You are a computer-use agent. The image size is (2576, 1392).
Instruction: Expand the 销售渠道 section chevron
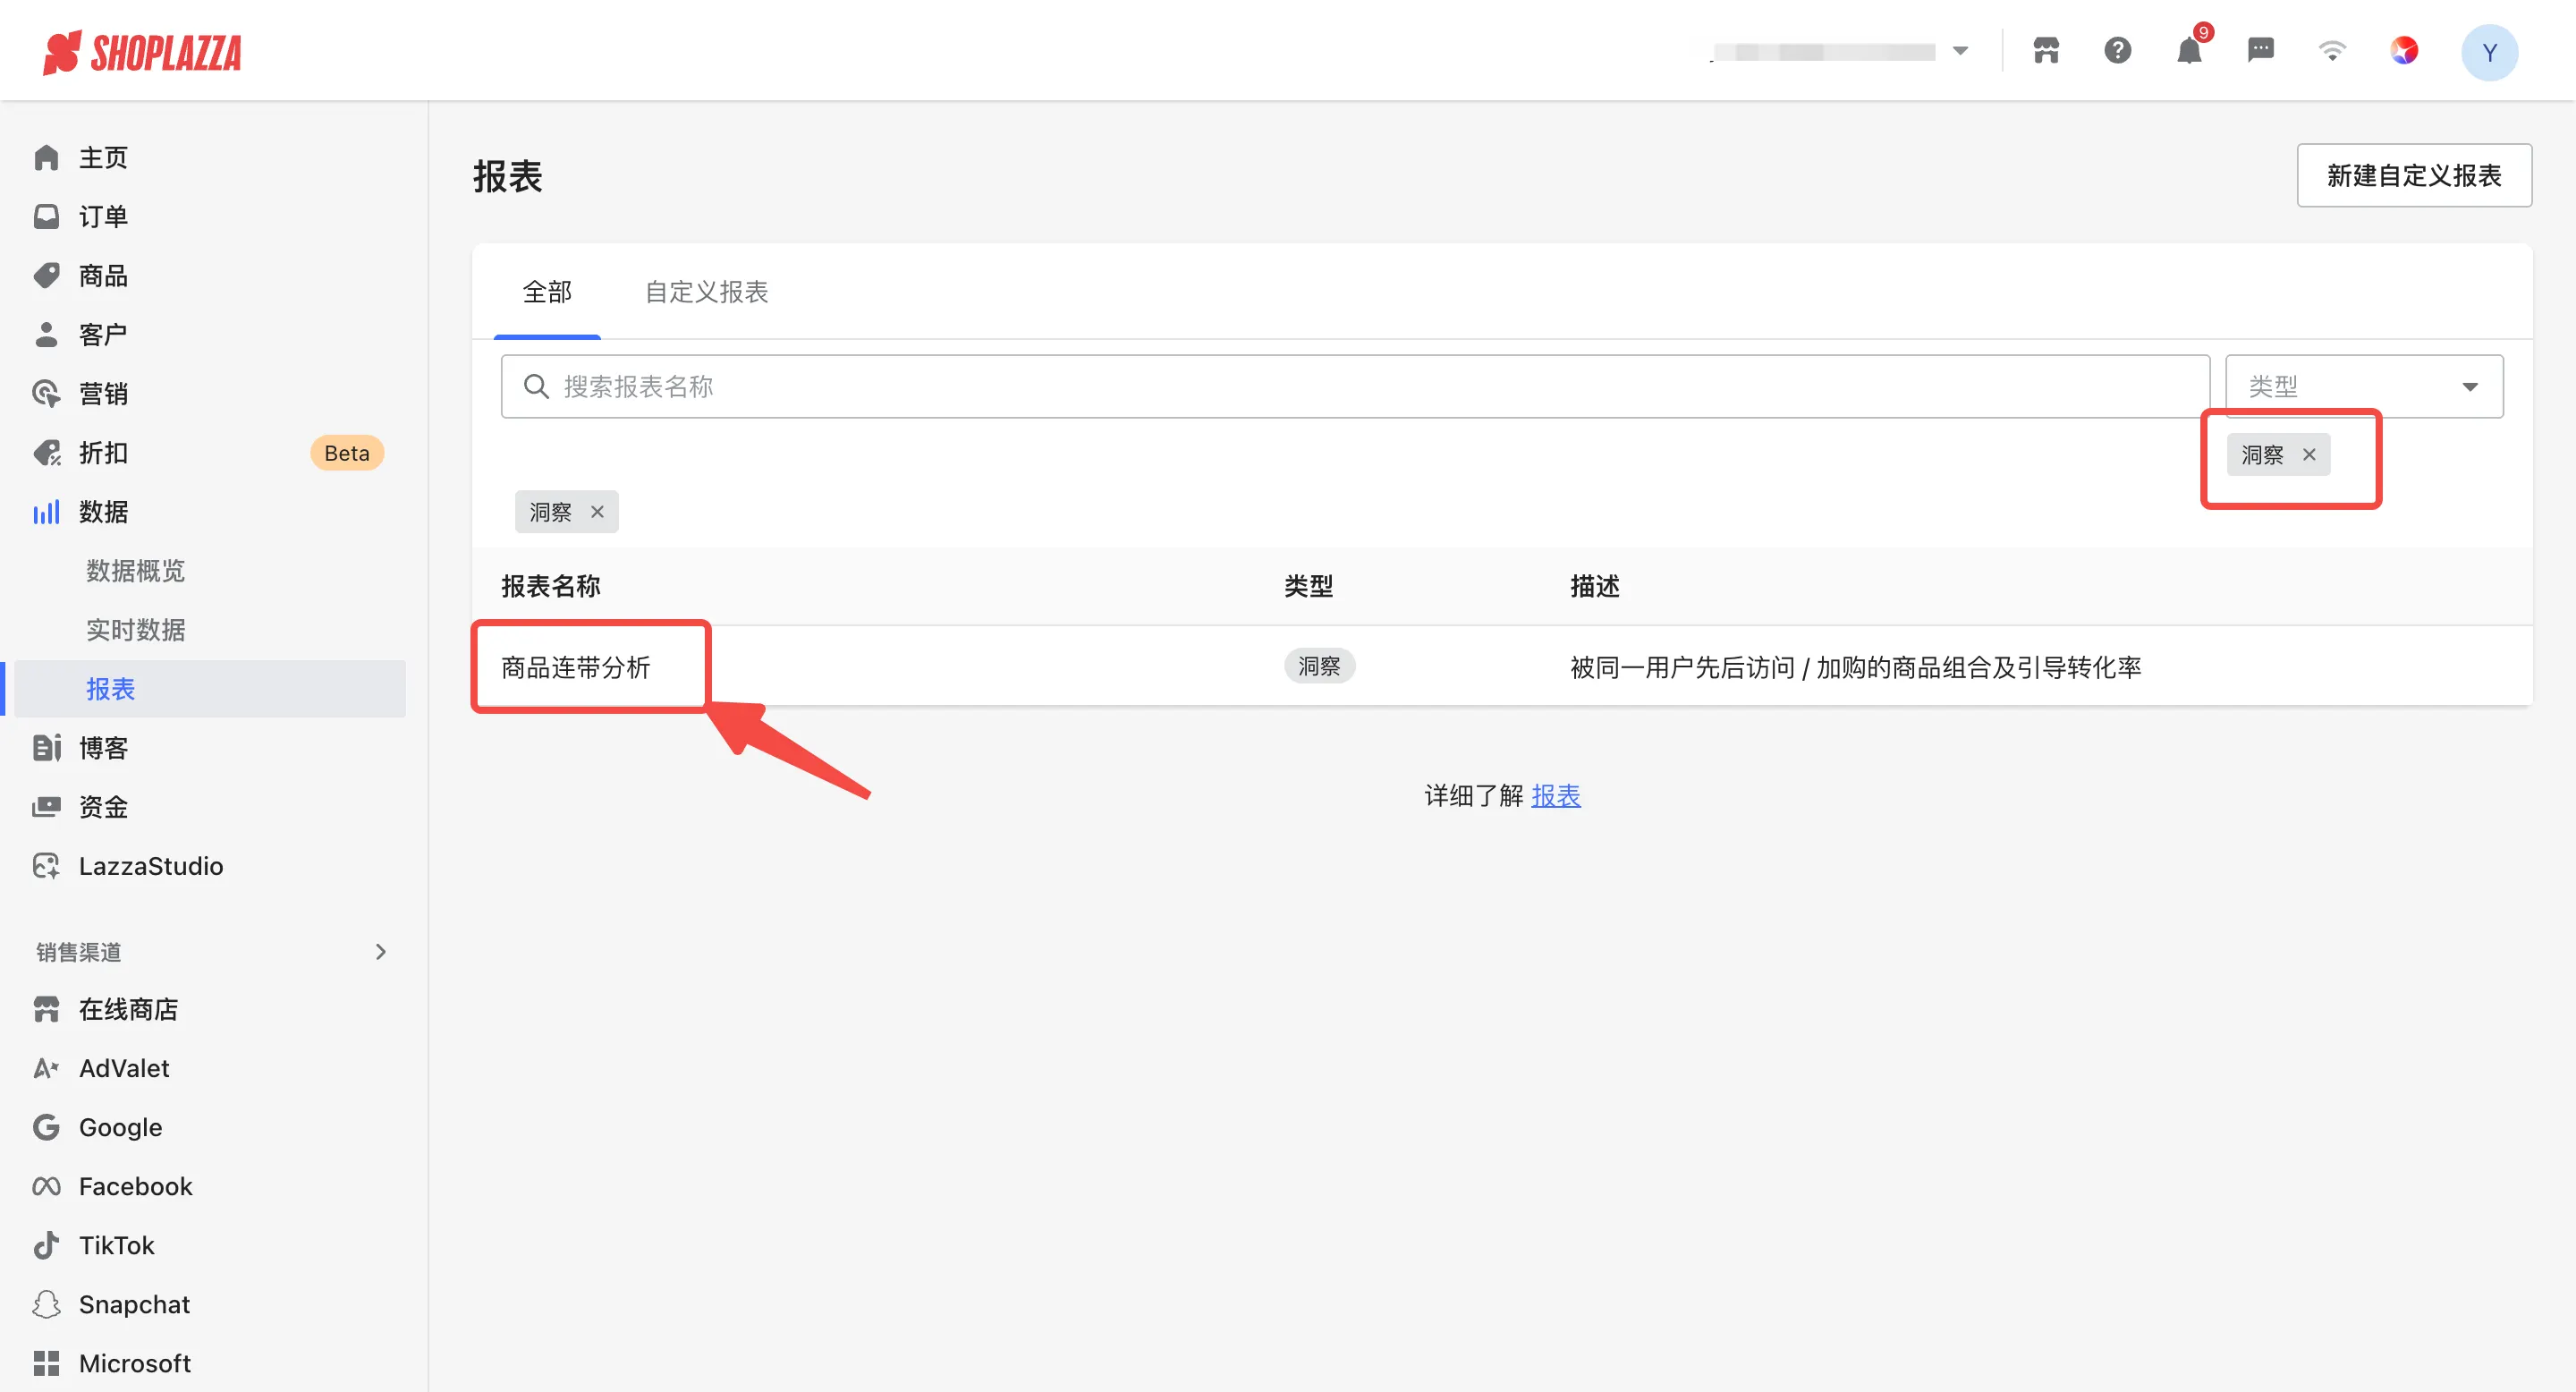380,952
